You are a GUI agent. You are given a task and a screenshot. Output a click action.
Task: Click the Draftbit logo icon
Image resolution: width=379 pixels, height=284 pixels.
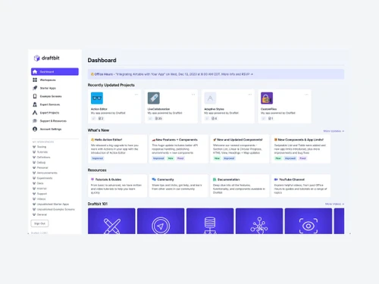click(37, 58)
